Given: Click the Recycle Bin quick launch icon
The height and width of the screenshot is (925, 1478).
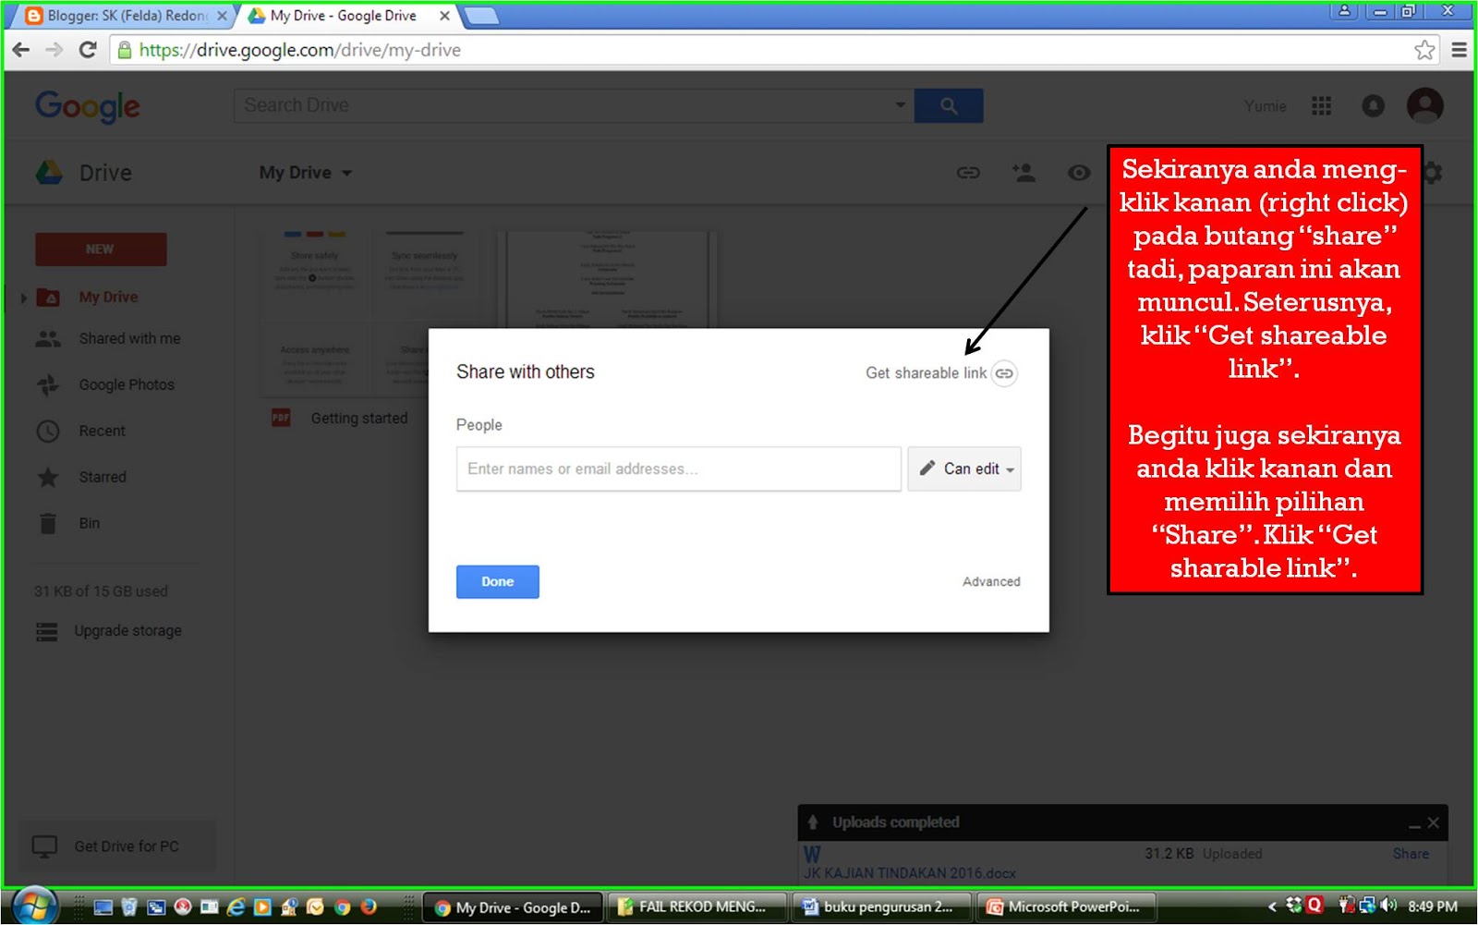Looking at the screenshot, I should point(129,907).
